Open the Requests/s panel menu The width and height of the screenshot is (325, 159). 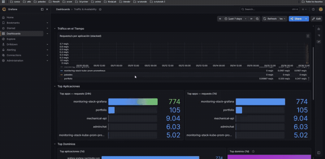click(x=308, y=36)
